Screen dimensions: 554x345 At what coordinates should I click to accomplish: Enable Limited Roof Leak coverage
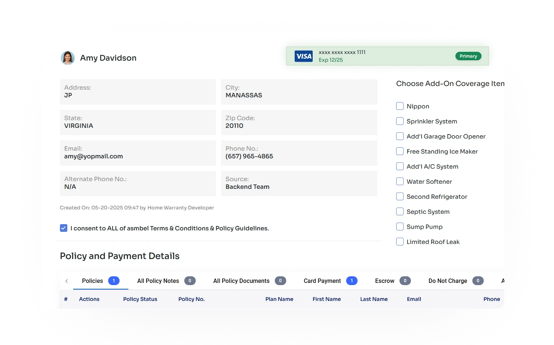400,242
